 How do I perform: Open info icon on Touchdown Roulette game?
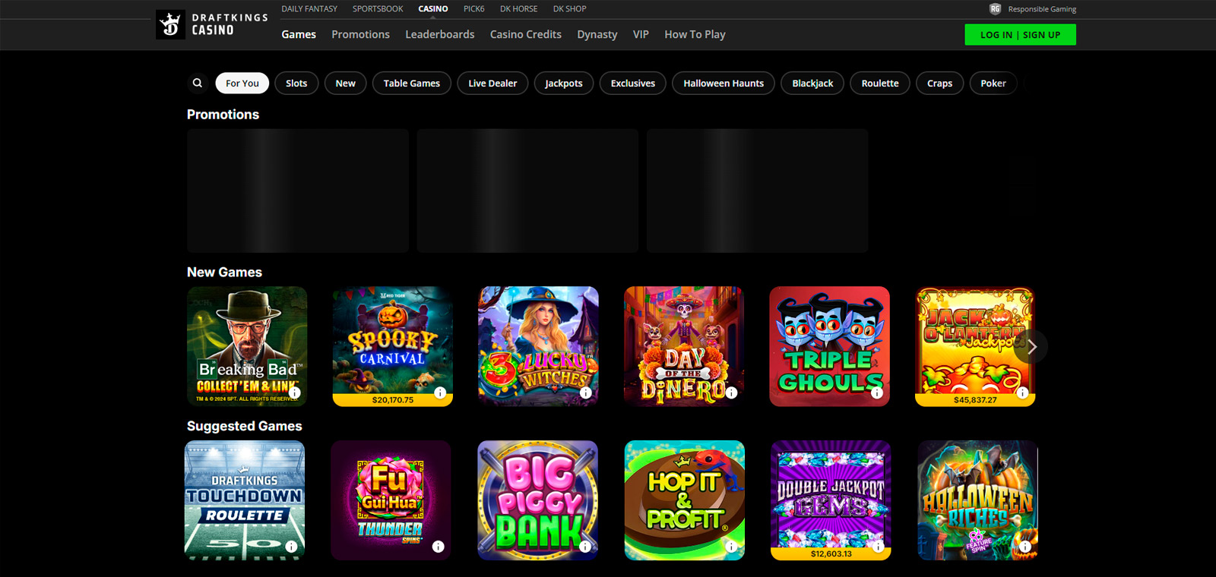(292, 547)
